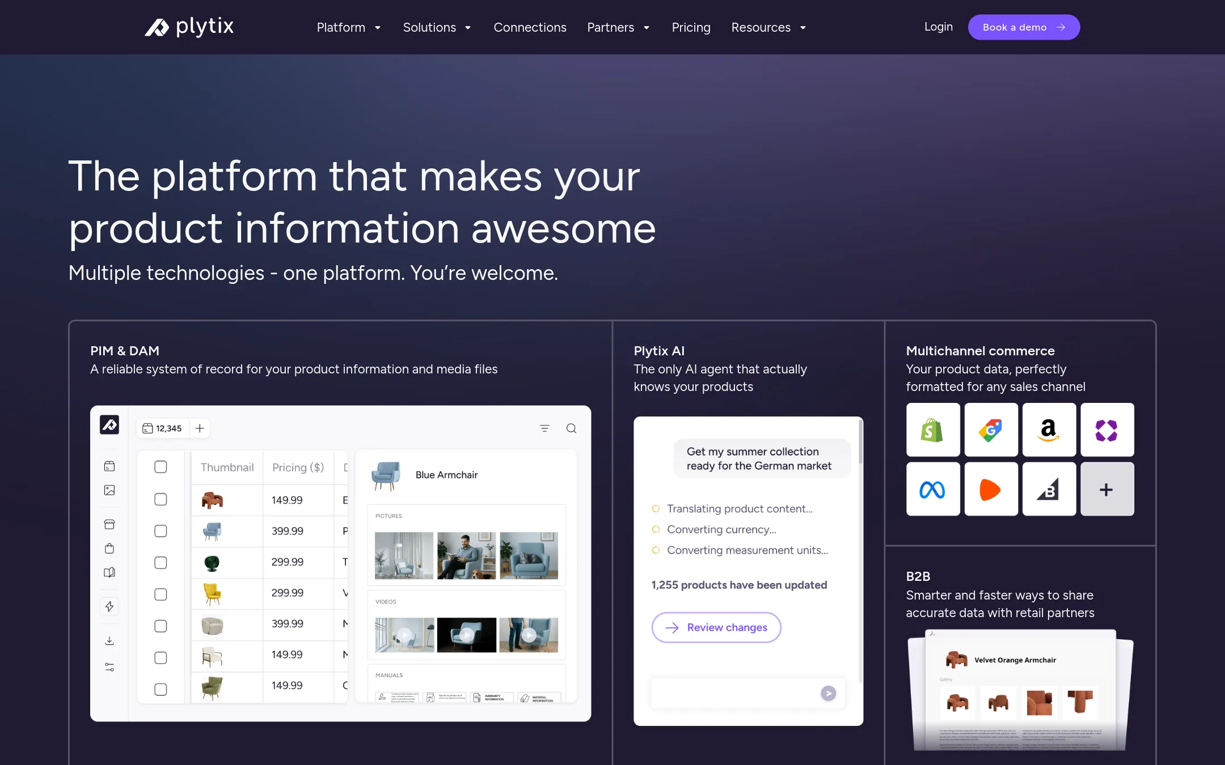This screenshot has height=765, width=1225.
Task: Check the green round chair 299.99 row
Action: (x=160, y=563)
